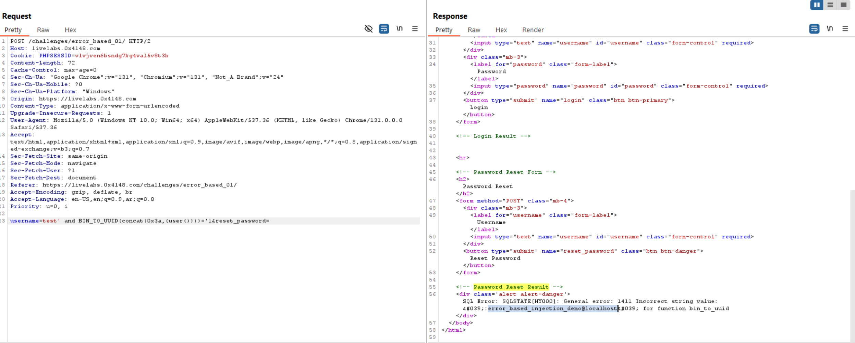Toggle show newline \n icon in Response panel
Screen dimensions: 855x343
pos(830,29)
